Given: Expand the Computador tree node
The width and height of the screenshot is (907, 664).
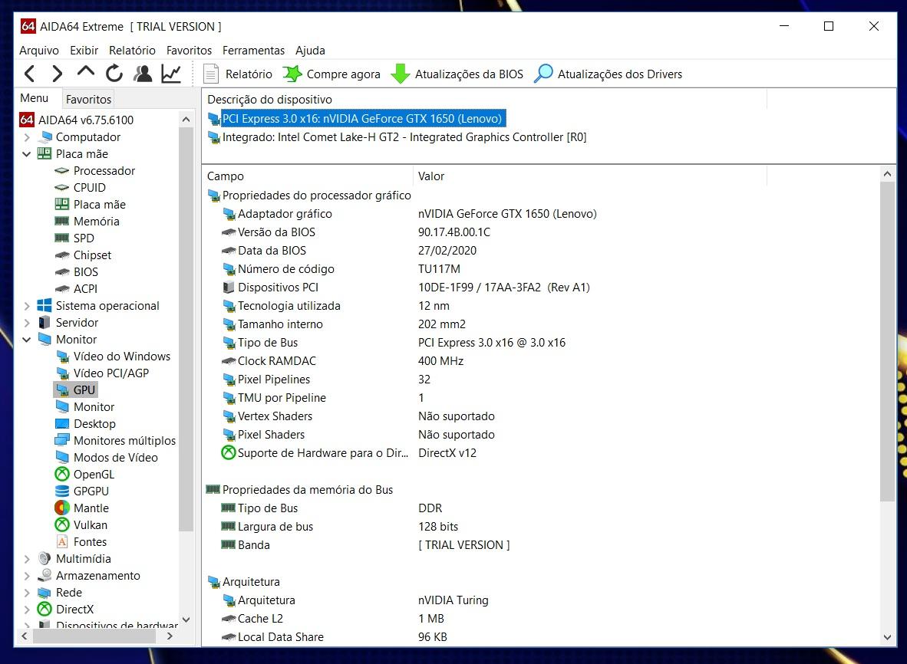Looking at the screenshot, I should point(27,137).
